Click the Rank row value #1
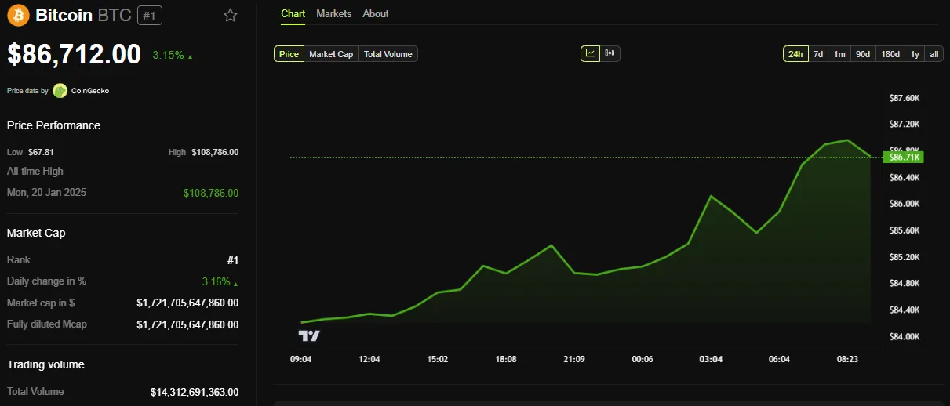This screenshot has height=406, width=950. coord(232,259)
